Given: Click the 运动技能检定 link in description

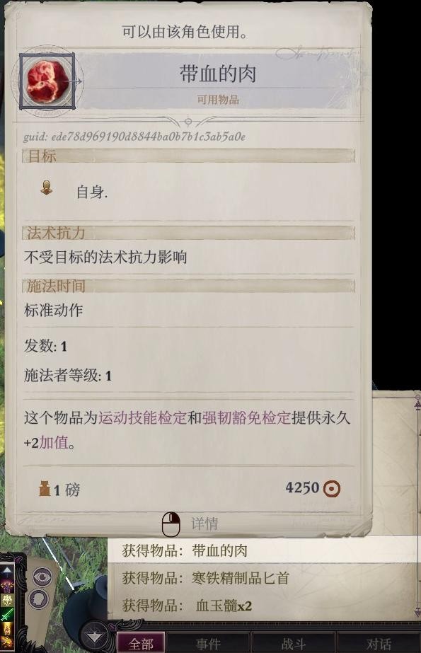Looking at the screenshot, I should click(x=142, y=417).
